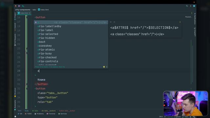The height and width of the screenshot is (118, 210).
Task: Choose the accesskey completion
Action: 71,46
